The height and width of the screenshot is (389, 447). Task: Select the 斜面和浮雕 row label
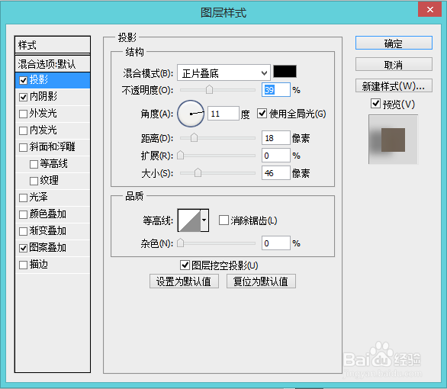coord(53,147)
